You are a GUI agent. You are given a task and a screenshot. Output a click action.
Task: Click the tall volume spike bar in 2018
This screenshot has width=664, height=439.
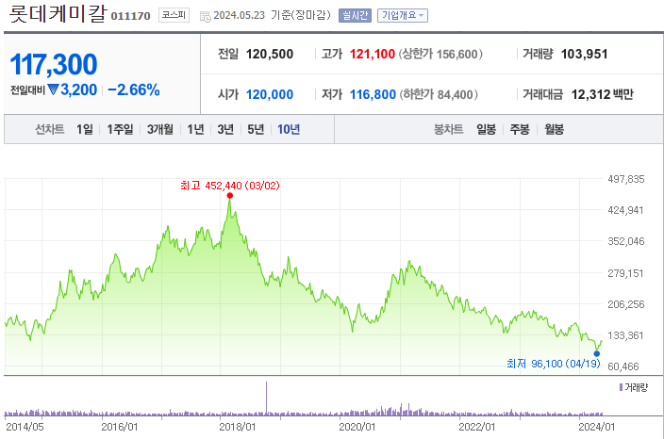click(x=266, y=398)
